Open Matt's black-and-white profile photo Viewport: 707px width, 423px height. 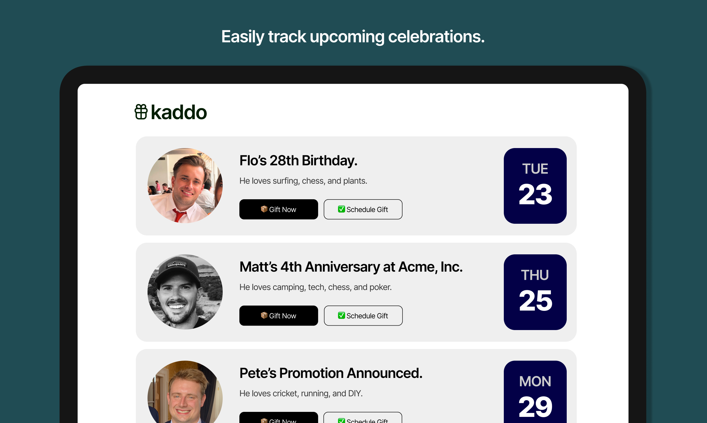coord(185,292)
